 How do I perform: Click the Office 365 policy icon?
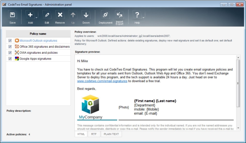click(17, 46)
